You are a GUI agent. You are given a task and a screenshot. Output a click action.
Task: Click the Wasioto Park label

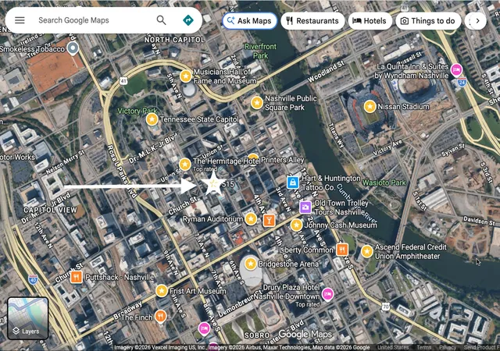384,183
